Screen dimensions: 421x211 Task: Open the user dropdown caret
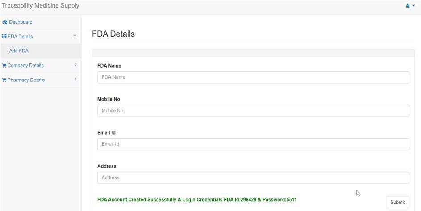point(413,6)
